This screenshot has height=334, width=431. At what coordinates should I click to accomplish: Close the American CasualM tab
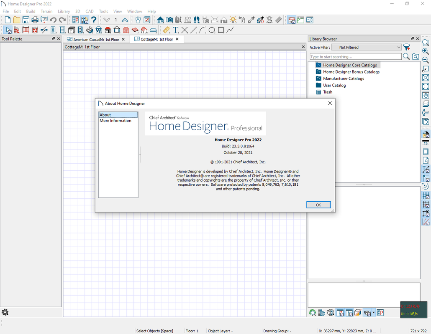pyautogui.click(x=123, y=40)
